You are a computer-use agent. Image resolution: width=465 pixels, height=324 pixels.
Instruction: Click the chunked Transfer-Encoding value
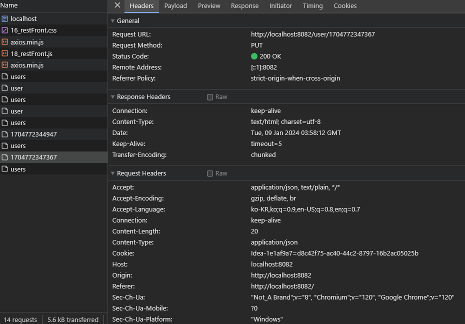263,154
